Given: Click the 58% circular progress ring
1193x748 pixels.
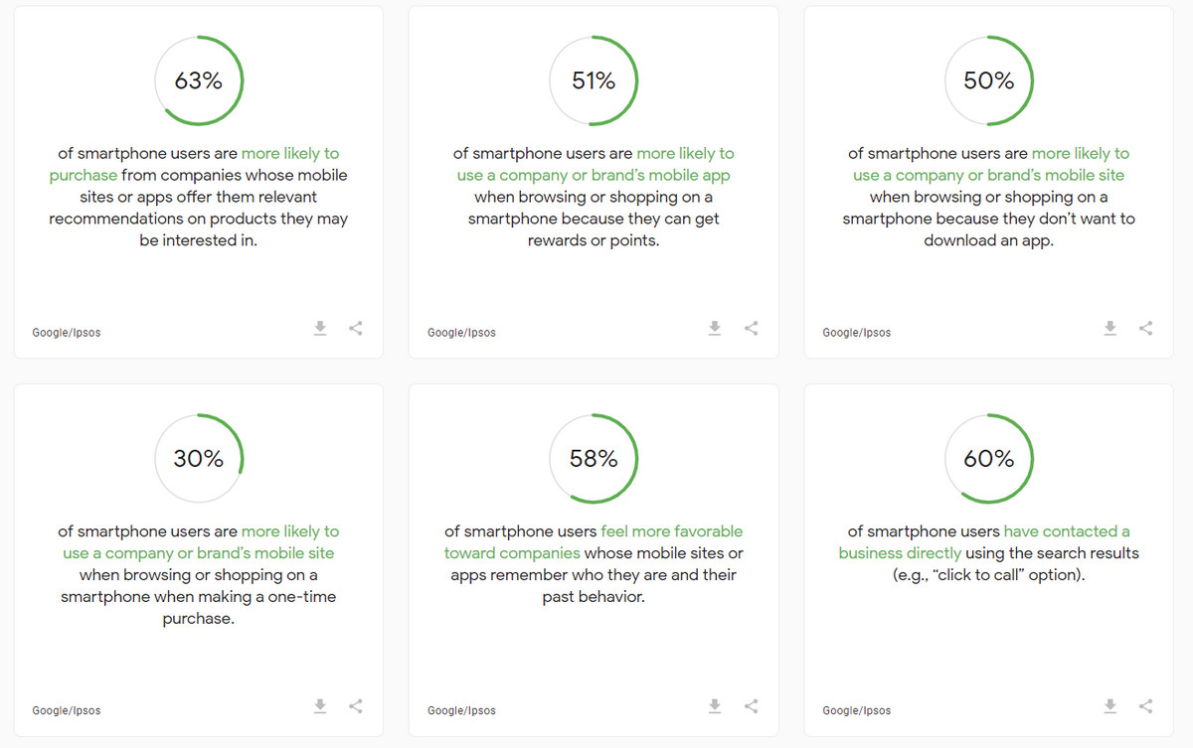Looking at the screenshot, I should pyautogui.click(x=594, y=459).
